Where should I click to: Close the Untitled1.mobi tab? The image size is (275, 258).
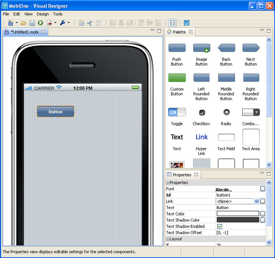click(x=43, y=32)
